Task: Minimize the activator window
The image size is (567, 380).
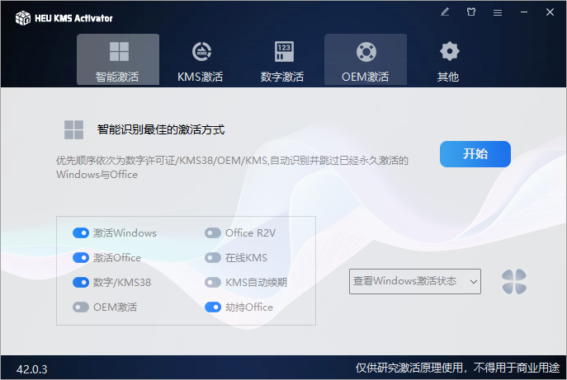Action: (524, 12)
